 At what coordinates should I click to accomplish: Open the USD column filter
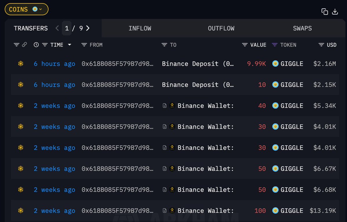[x=321, y=45]
